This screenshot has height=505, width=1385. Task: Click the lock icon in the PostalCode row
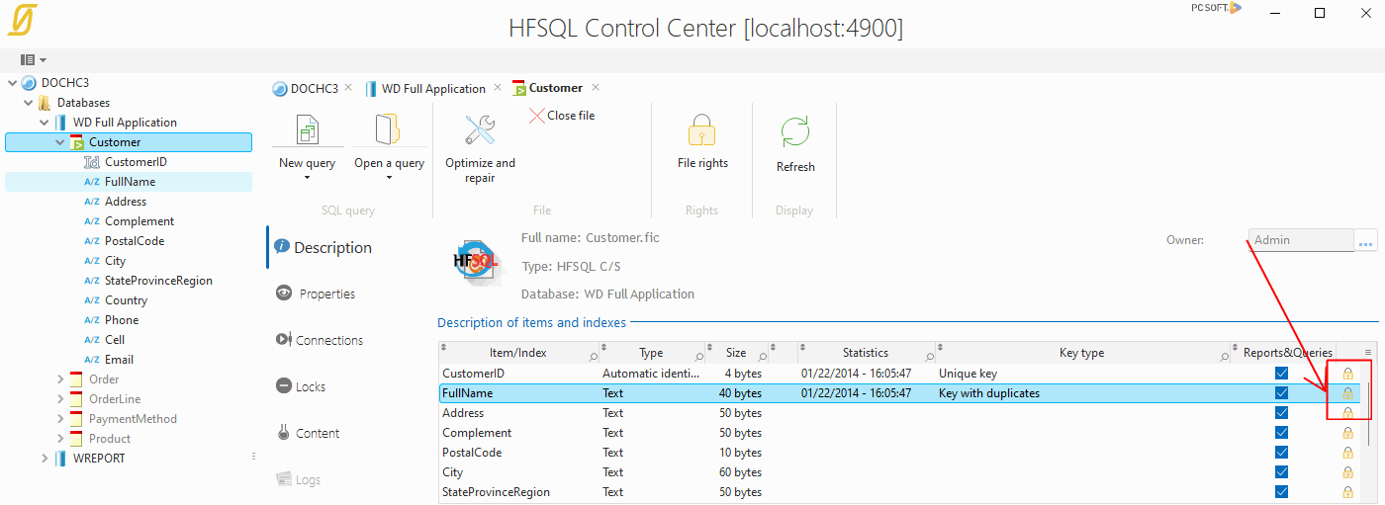(x=1347, y=453)
